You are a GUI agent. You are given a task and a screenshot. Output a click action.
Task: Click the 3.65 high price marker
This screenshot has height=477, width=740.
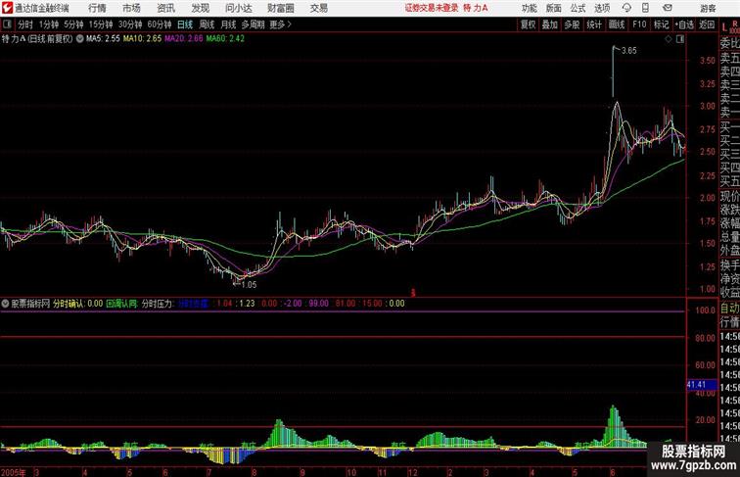pos(628,51)
